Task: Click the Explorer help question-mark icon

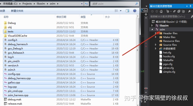Action: (x=135, y=11)
